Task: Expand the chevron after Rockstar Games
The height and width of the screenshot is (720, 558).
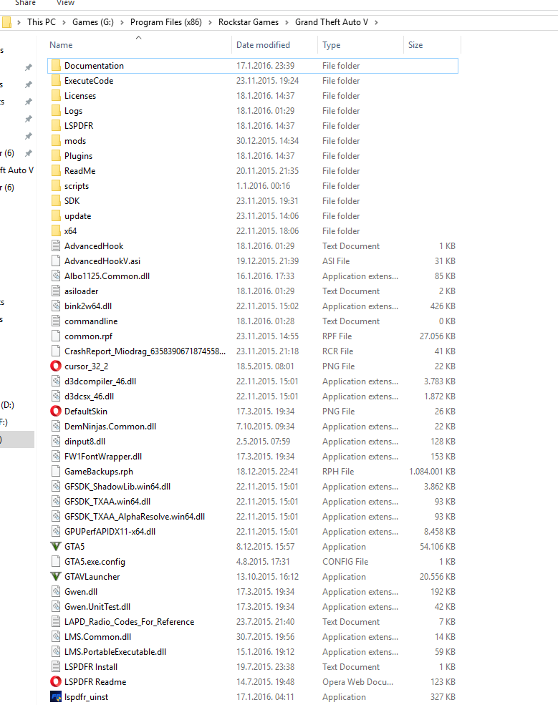Action: (287, 22)
